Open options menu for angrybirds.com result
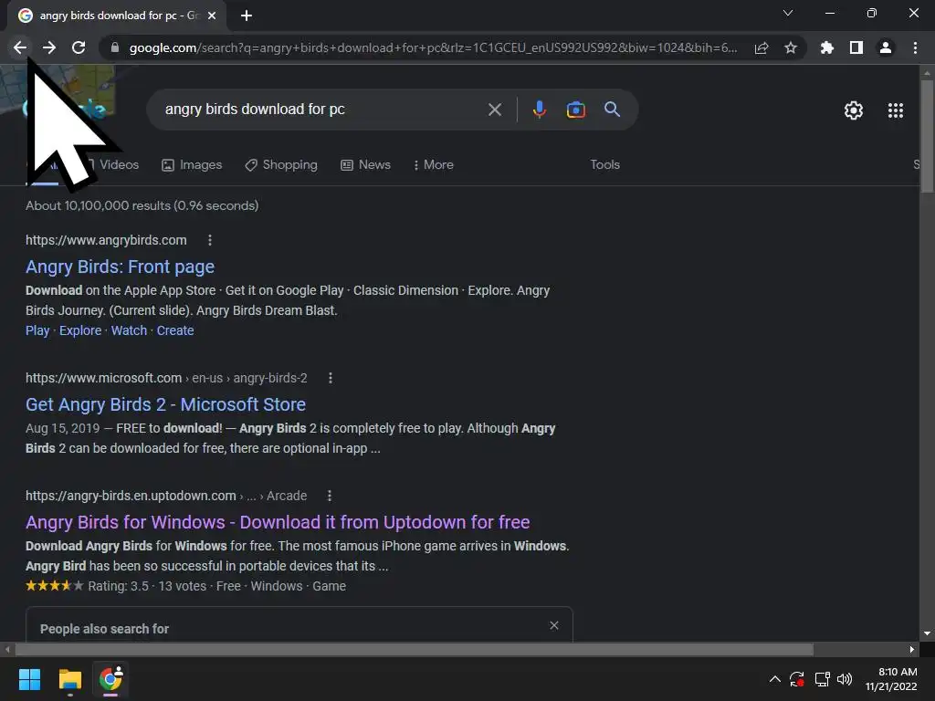 tap(209, 240)
